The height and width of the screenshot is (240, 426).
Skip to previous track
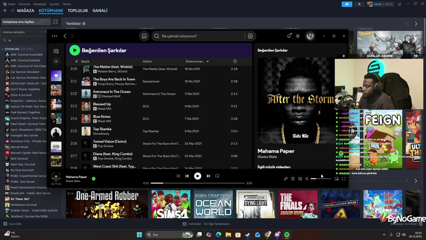(187, 176)
